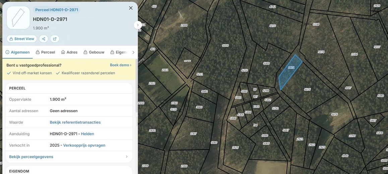Select parcel 2832 on the map
The height and width of the screenshot is (174, 388).
tap(152, 130)
